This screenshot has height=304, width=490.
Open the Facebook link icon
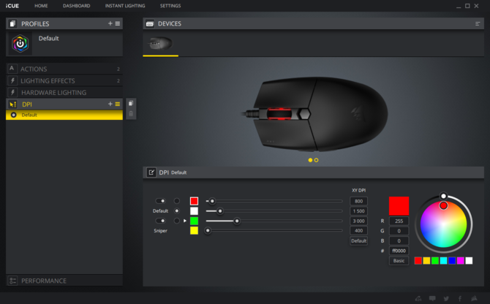(x=460, y=298)
